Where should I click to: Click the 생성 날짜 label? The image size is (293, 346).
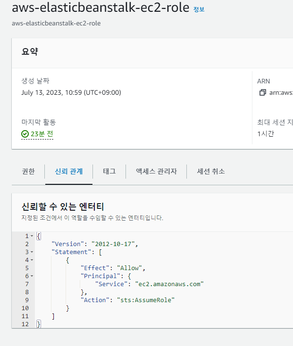(x=35, y=81)
